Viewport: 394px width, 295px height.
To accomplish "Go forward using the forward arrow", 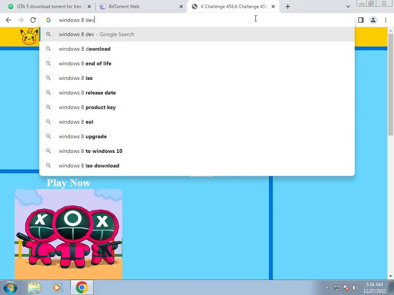I will (x=21, y=20).
